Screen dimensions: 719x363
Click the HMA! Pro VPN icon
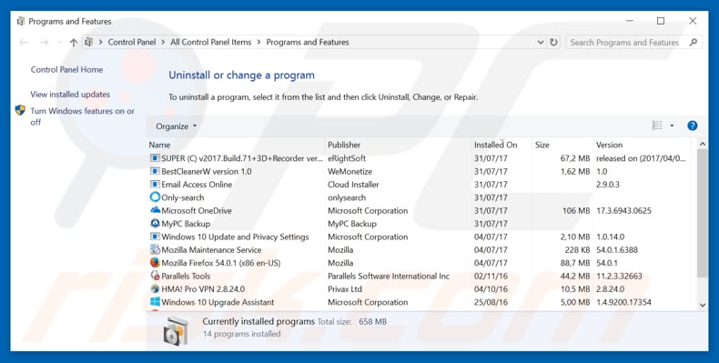click(155, 289)
